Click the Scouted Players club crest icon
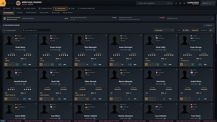 click(x=5, y=18)
